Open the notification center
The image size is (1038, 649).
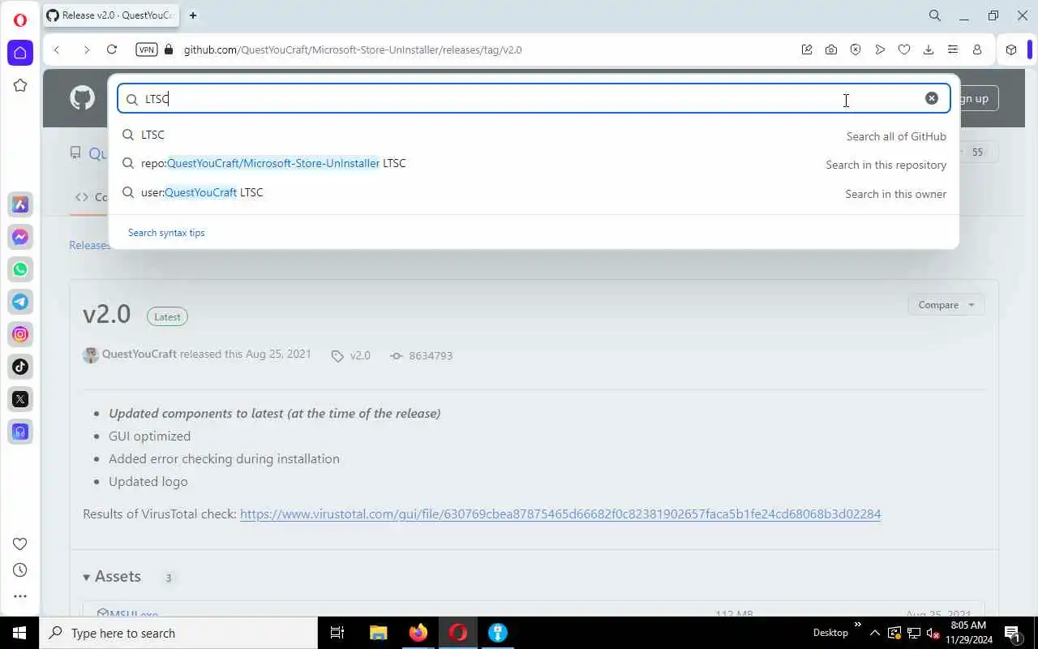point(1013,633)
